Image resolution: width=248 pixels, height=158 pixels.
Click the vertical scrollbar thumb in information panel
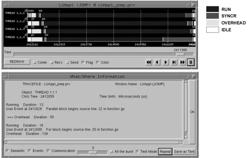coord(186,107)
